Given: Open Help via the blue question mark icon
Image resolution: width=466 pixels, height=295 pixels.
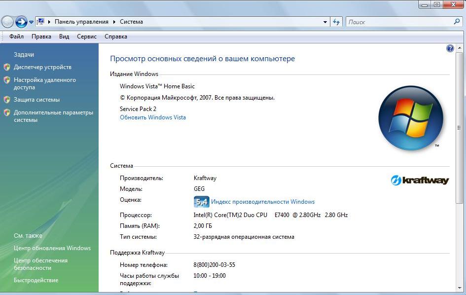Looking at the screenshot, I should [450, 48].
